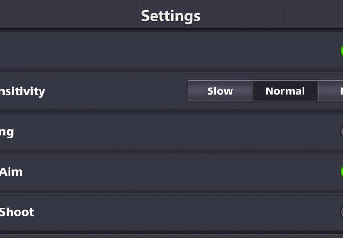Viewport: 343px width, 238px height.
Task: Click the Shoot label text
Action: [x=17, y=212]
